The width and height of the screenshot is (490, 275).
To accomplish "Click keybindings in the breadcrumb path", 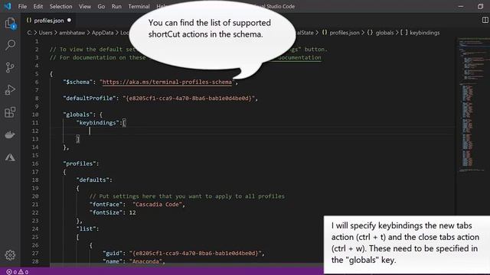I will click(424, 33).
